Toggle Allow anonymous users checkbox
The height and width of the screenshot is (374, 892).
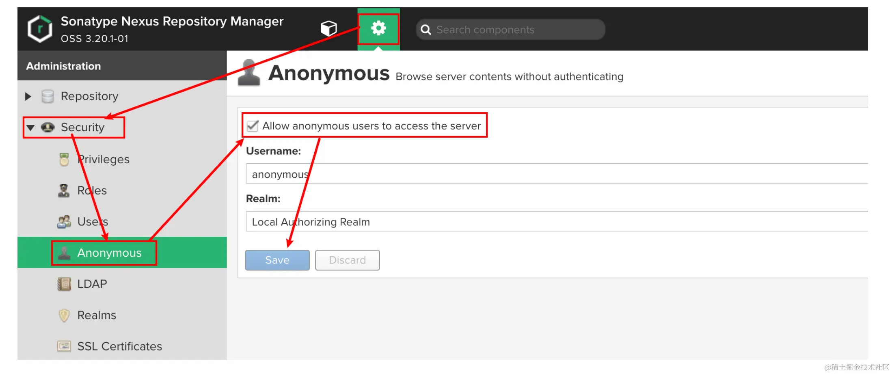click(253, 126)
